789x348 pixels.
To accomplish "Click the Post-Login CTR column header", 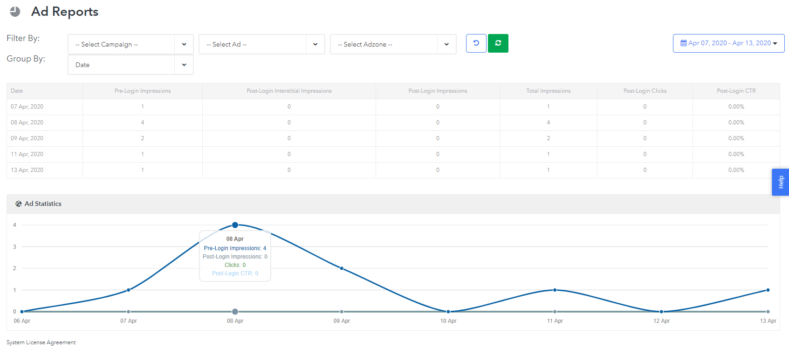I will coord(736,91).
